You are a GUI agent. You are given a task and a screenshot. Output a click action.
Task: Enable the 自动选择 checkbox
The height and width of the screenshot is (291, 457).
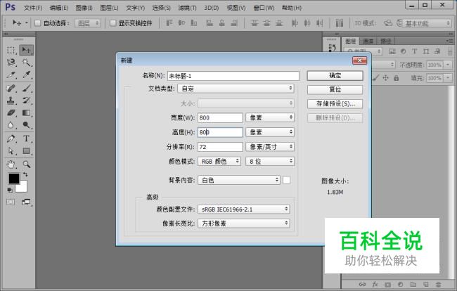coord(37,23)
